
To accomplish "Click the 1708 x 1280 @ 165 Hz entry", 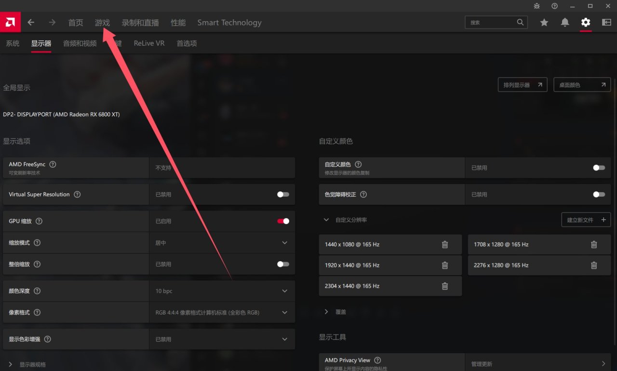I will click(x=539, y=245).
